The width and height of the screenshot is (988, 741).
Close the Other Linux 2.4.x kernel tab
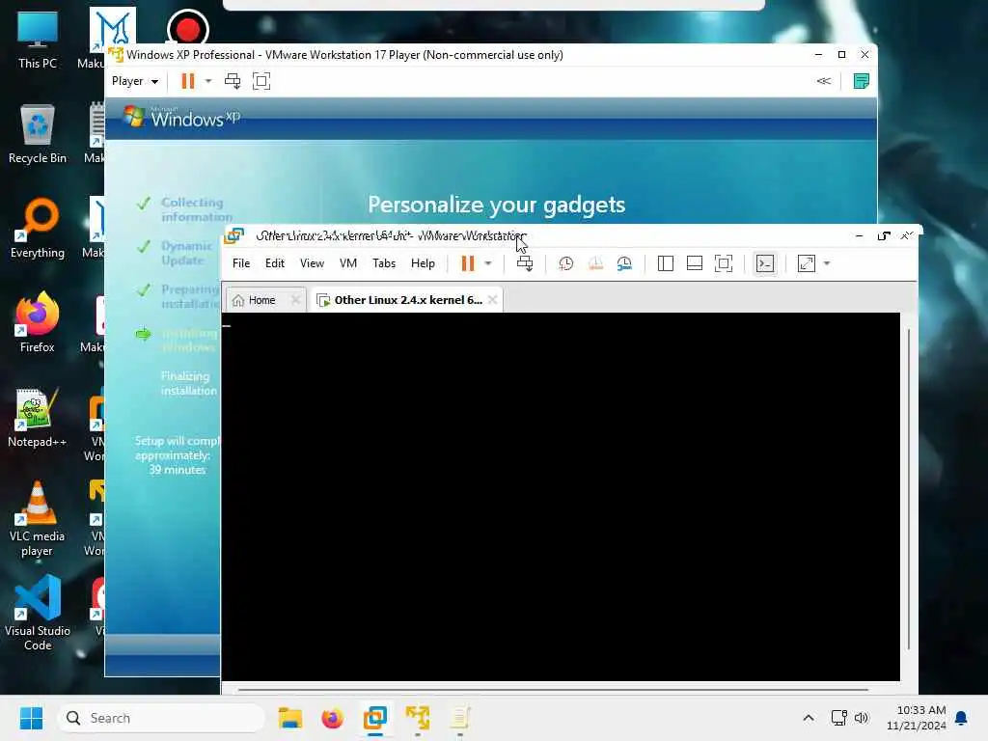point(492,300)
